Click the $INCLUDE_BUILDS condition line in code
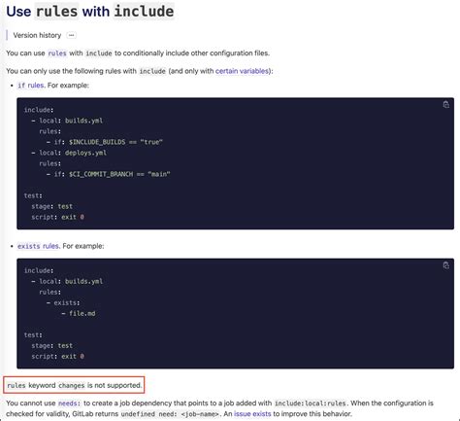This screenshot has width=460, height=421. point(105,142)
